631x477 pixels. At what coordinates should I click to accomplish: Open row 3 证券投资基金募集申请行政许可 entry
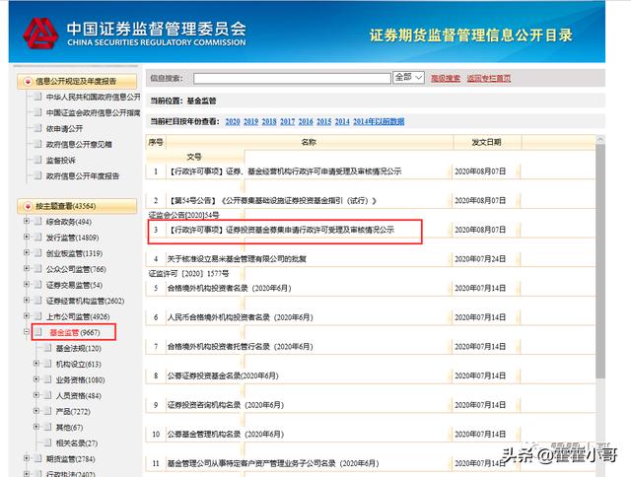(281, 230)
